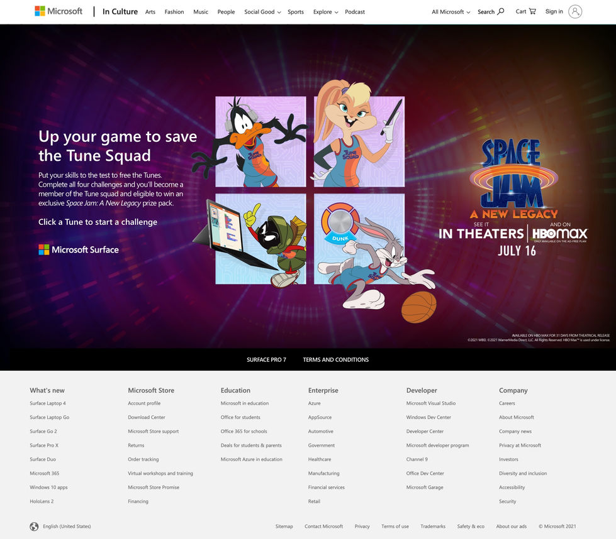Open the Accessibility link
The width and height of the screenshot is (616, 539).
tap(512, 487)
